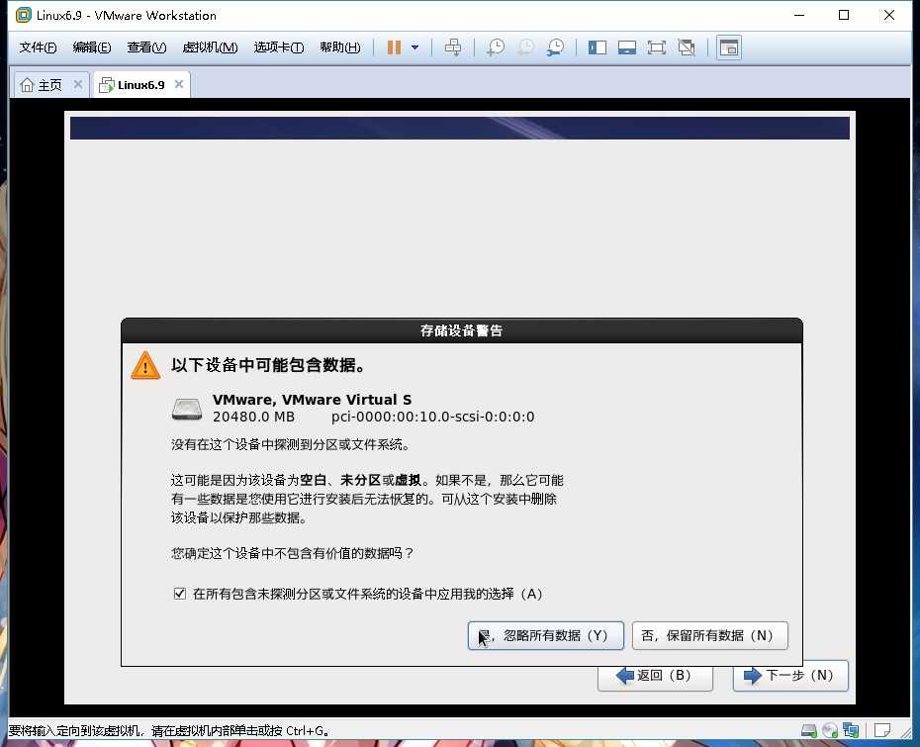Viewport: 920px width, 747px height.
Task: Open the 选项卡(T) menu
Action: [279, 47]
